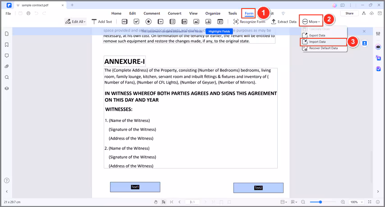Select the Text1 form field
The image size is (385, 207).
pos(135,187)
